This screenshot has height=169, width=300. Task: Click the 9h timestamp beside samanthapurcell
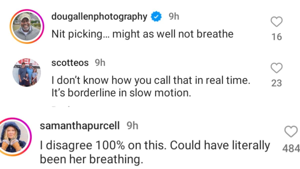[x=132, y=126]
